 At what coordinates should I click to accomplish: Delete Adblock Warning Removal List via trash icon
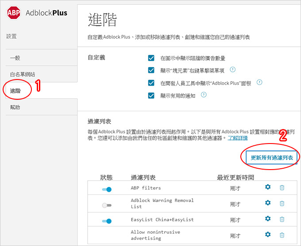(282, 203)
